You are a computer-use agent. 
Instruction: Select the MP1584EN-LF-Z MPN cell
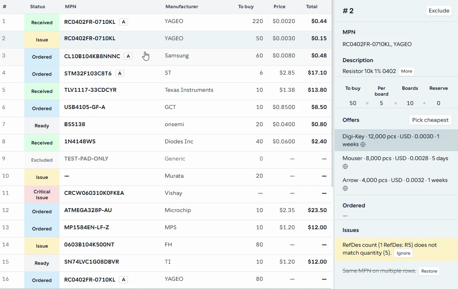click(x=87, y=228)
